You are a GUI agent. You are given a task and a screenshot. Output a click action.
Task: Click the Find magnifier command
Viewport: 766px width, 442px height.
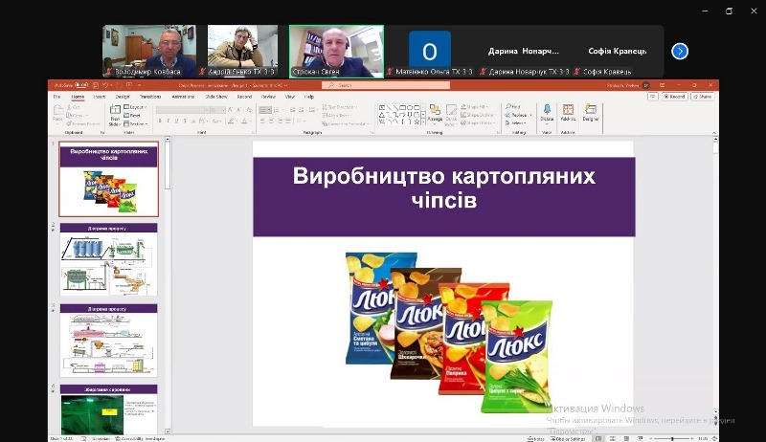click(x=513, y=106)
